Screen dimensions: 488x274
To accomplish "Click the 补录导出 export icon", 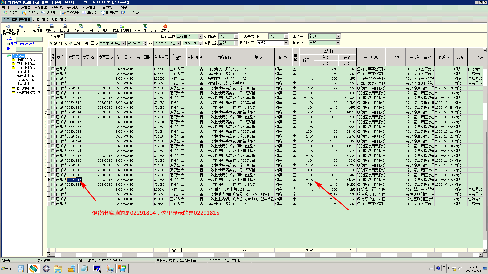I will pyautogui.click(x=99, y=27).
